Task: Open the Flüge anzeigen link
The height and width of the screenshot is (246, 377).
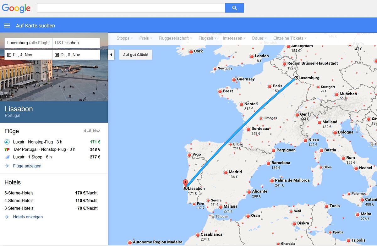Action: pyautogui.click(x=27, y=166)
